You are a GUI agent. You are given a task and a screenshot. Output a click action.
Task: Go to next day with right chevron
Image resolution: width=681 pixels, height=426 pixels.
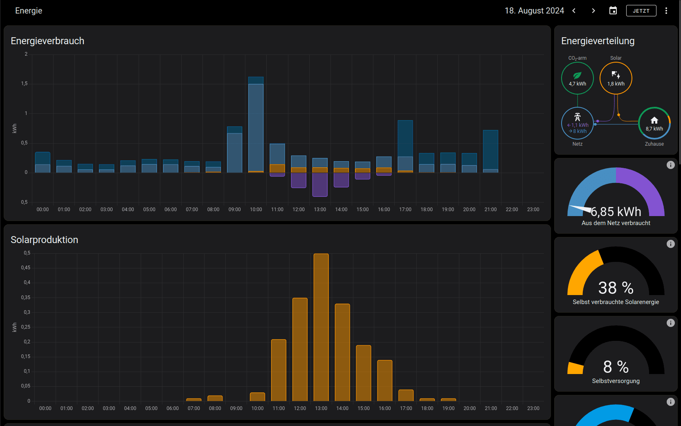tap(593, 11)
